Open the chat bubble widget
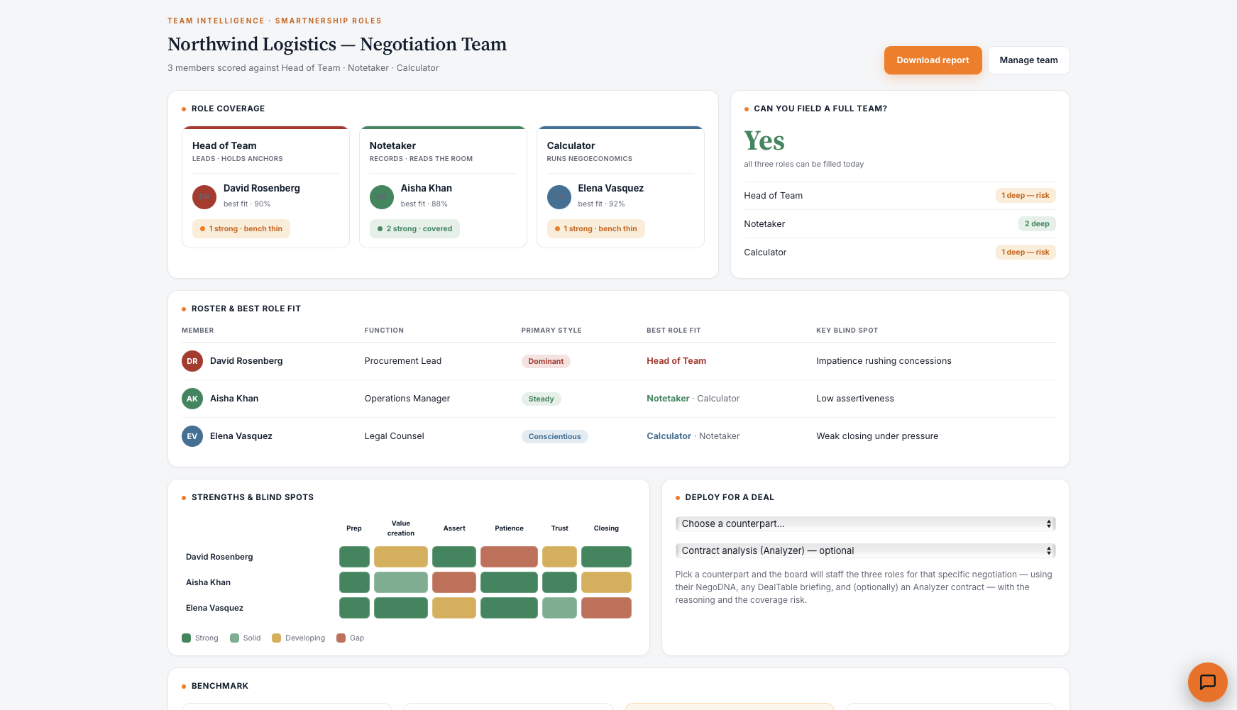Screen dimensions: 1237x710 (1207, 682)
